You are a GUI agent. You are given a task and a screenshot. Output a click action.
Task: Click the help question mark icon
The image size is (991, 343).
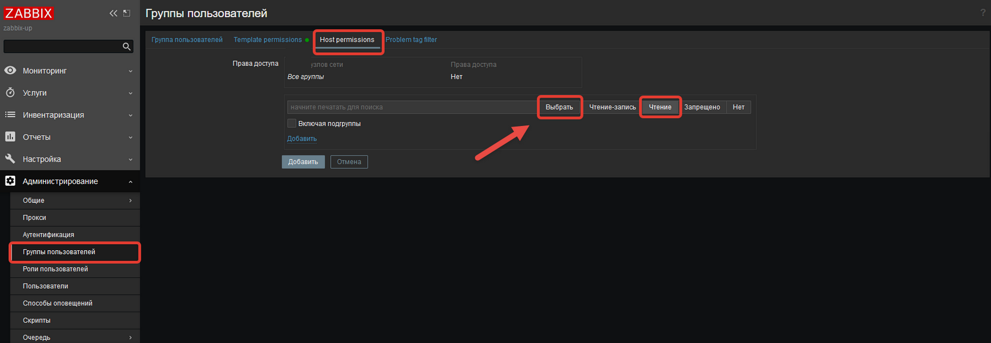[x=982, y=13]
